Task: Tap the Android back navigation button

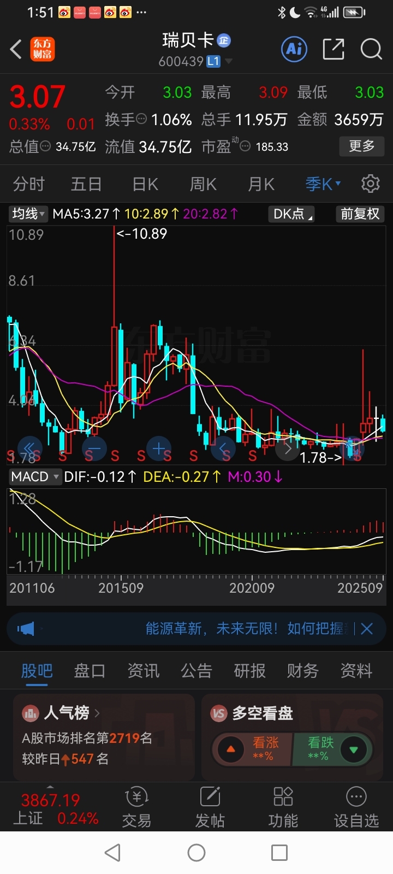Action: 112,853
